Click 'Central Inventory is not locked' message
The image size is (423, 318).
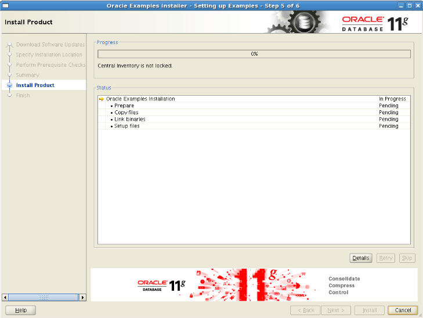click(x=135, y=66)
